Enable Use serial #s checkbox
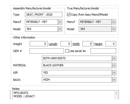The image size is (130, 104). point(67,51)
